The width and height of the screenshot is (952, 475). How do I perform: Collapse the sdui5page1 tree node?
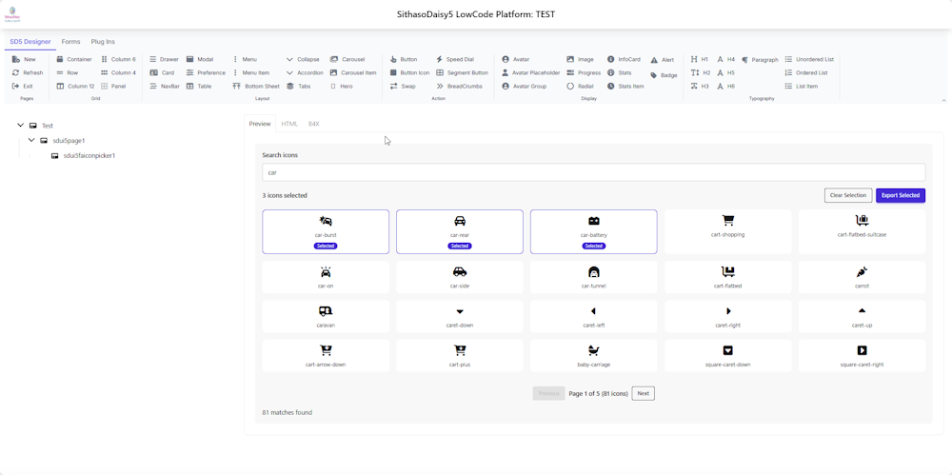(31, 141)
